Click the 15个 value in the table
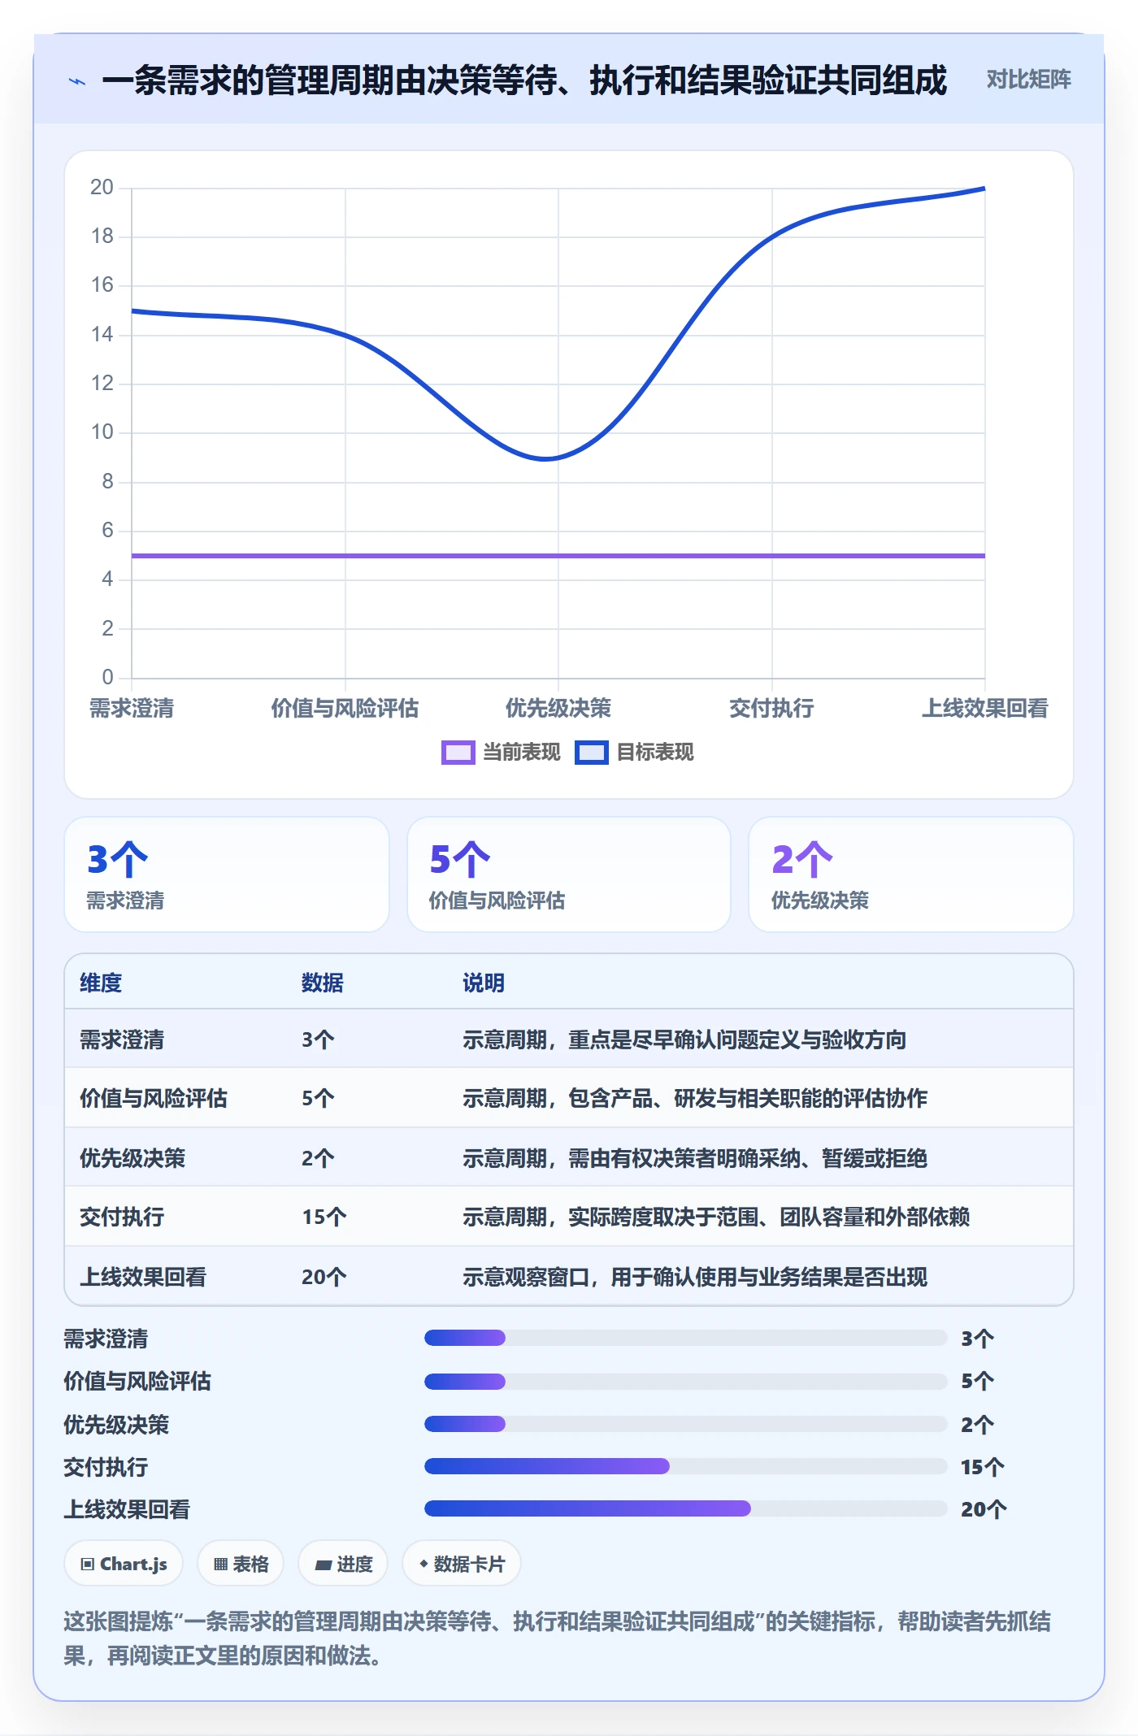The image size is (1138, 1736). (324, 1217)
